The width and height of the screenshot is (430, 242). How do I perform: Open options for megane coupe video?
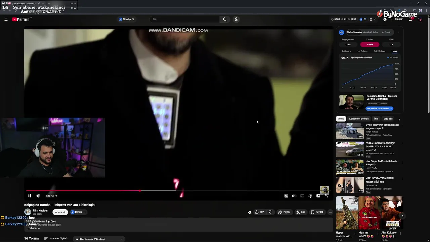tap(402, 125)
